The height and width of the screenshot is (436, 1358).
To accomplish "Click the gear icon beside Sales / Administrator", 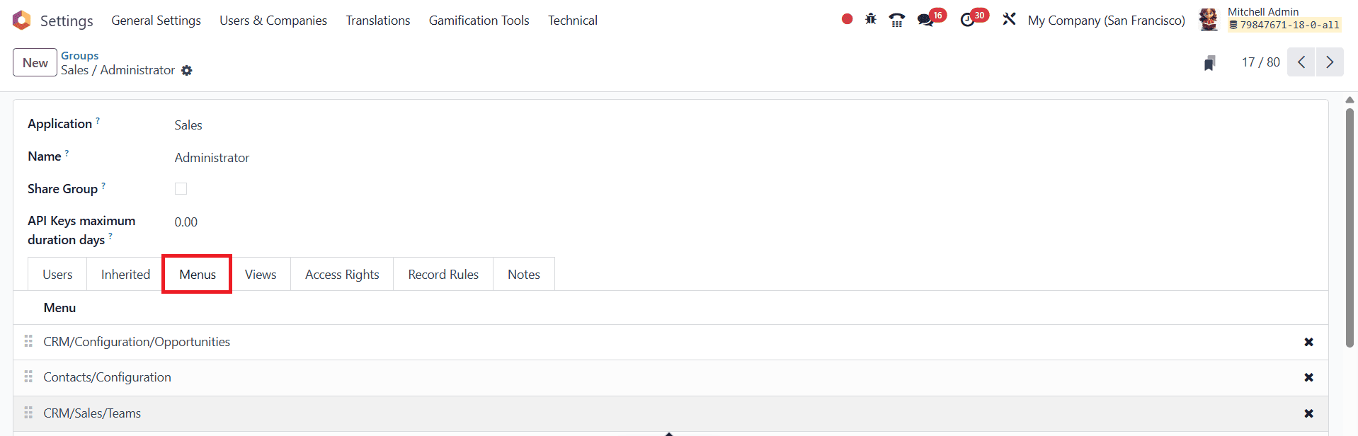I will [x=187, y=71].
